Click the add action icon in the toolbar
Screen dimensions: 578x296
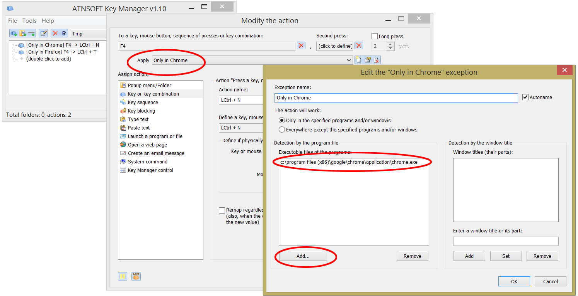[x=14, y=34]
